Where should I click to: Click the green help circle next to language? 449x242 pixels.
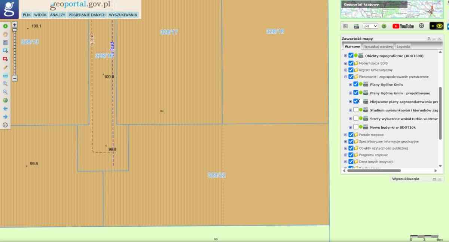[x=384, y=26]
